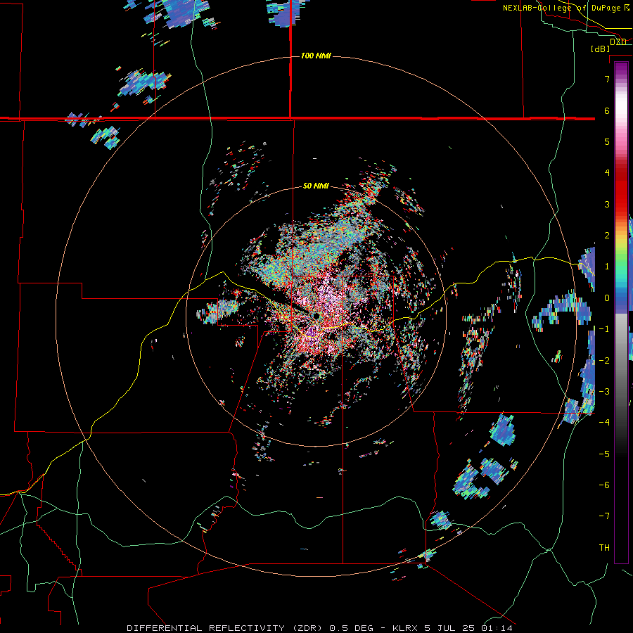Click the positive 6 value on the scale
Screen dimensions: 633x633
click(x=607, y=110)
